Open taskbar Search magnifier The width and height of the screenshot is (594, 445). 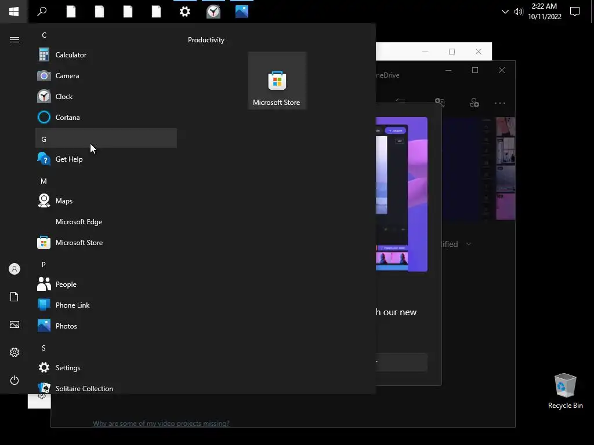42,12
